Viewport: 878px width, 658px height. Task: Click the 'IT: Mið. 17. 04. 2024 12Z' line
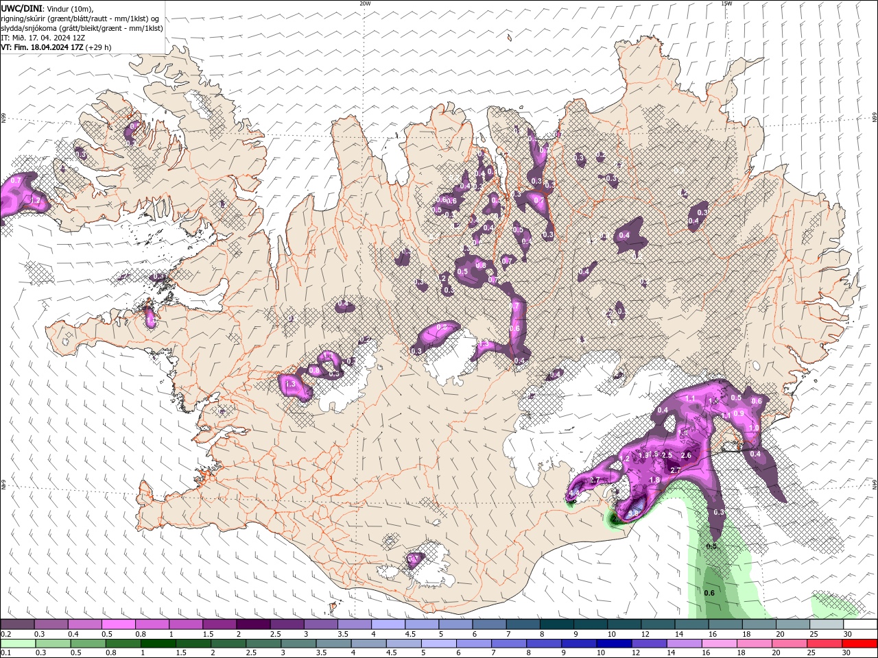click(x=44, y=38)
